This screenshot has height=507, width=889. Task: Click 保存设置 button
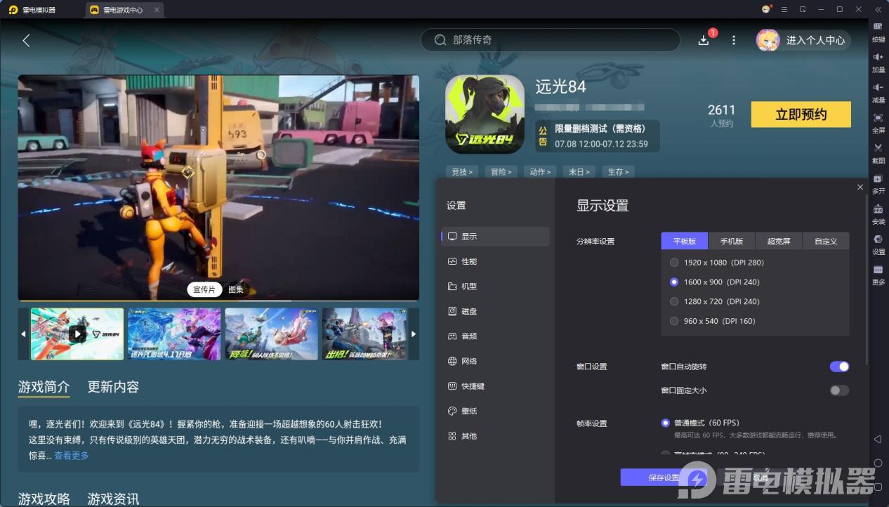click(x=664, y=478)
